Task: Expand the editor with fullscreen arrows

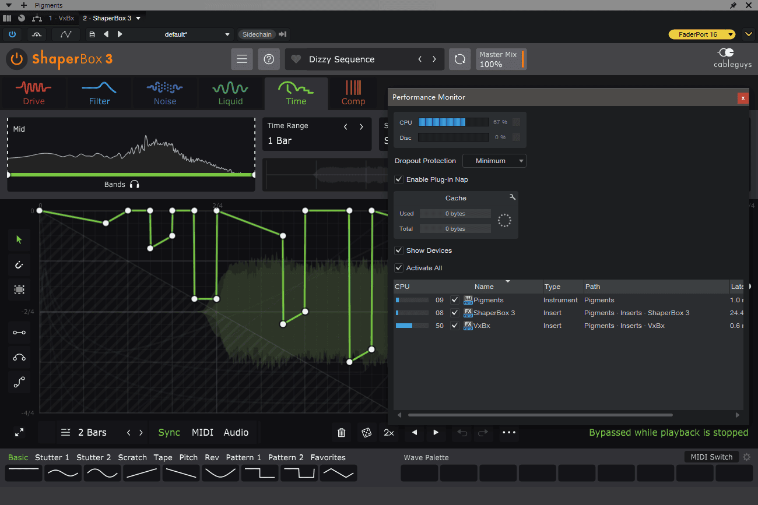Action: pyautogui.click(x=19, y=432)
